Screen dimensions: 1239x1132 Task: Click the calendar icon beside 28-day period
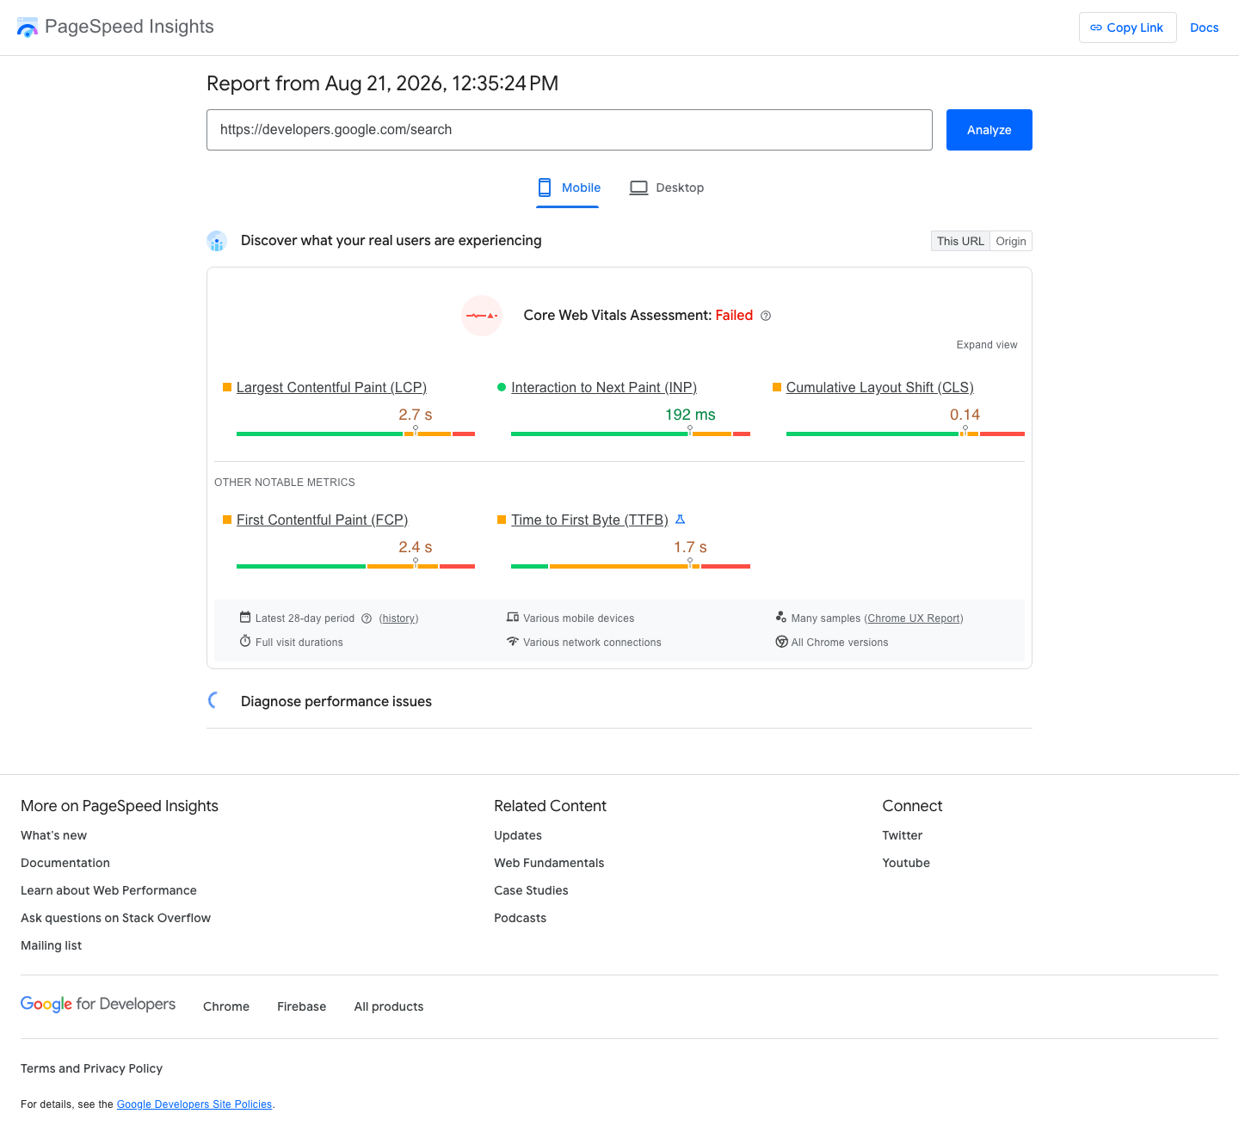(245, 618)
